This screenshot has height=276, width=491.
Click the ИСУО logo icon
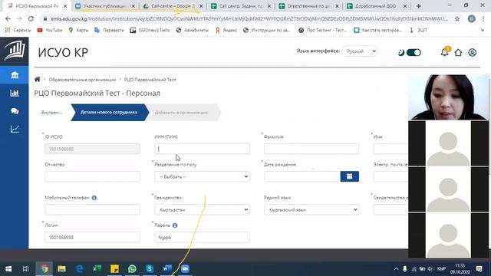coord(15,51)
